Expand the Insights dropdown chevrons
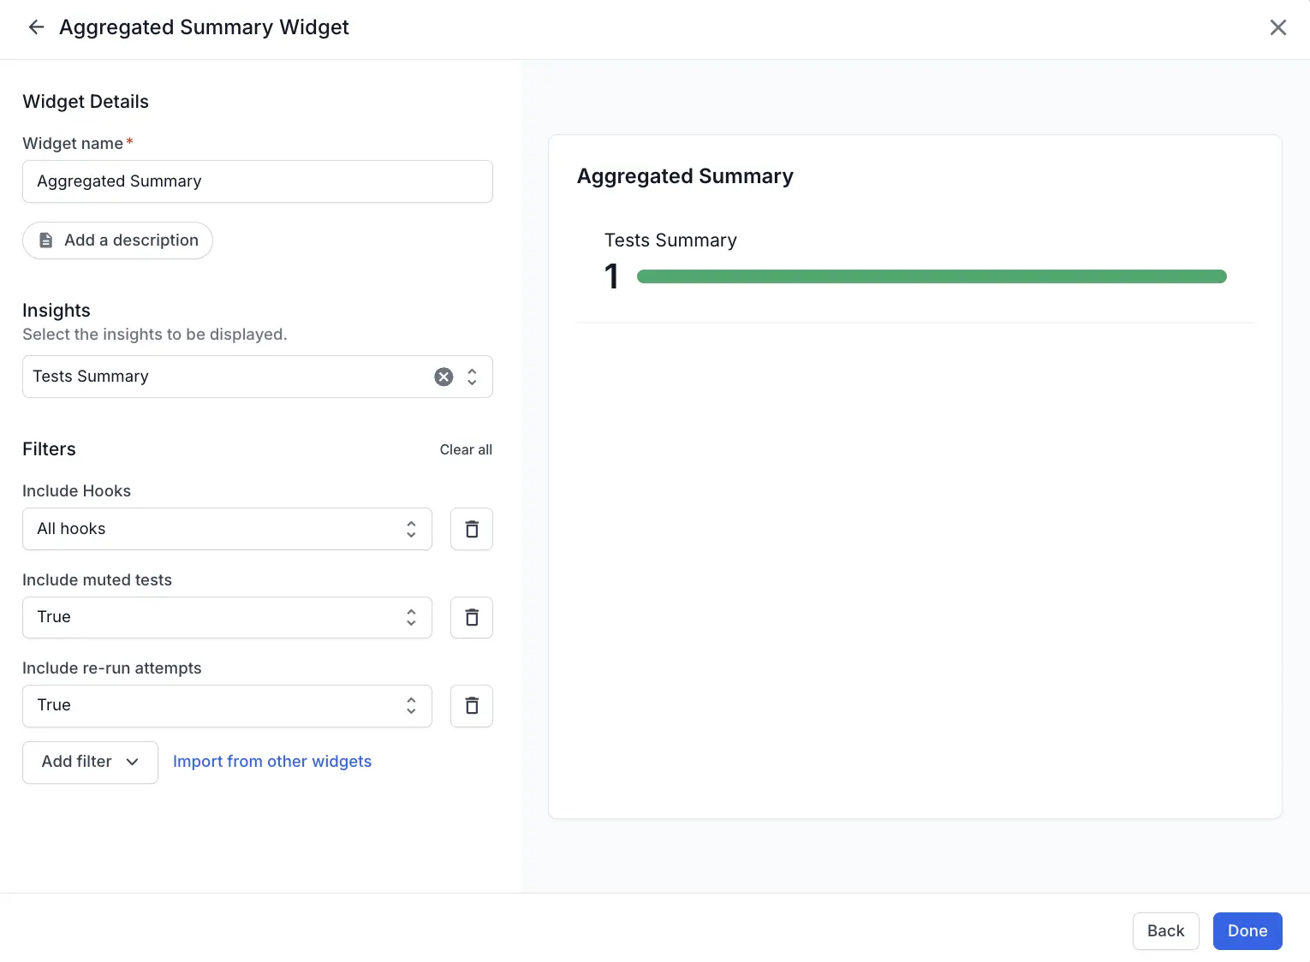Image resolution: width=1310 pixels, height=962 pixels. 472,377
